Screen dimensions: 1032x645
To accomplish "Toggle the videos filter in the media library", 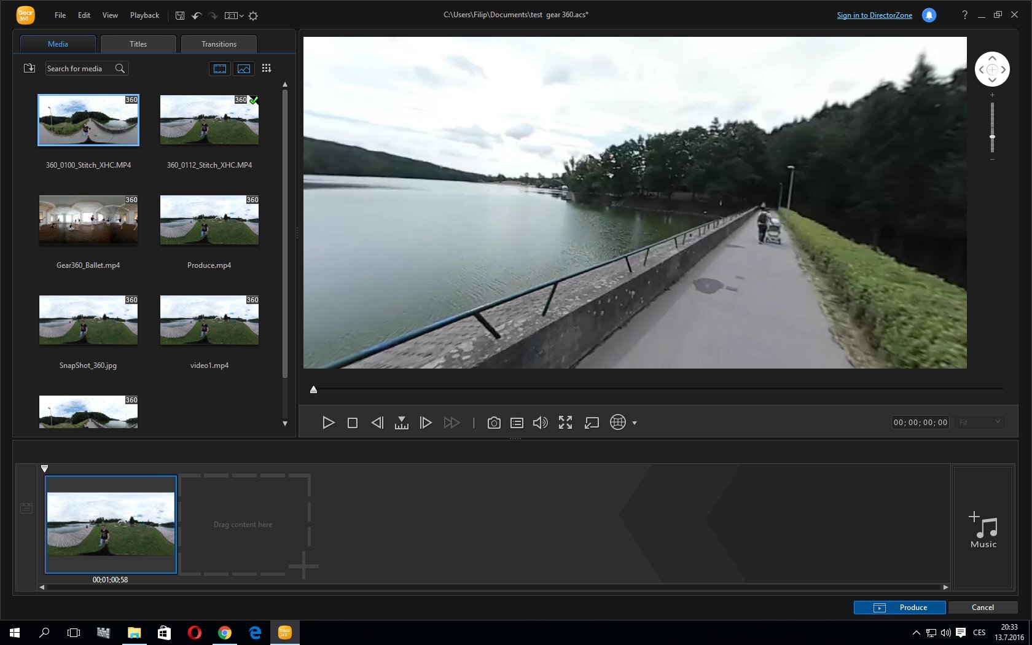I will (x=219, y=68).
